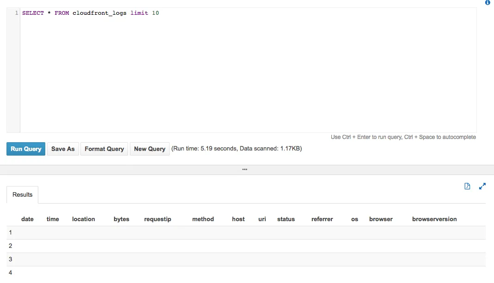Viewport: 494px width, 283px height.
Task: Click into the SQL query editor
Action: coord(248,70)
